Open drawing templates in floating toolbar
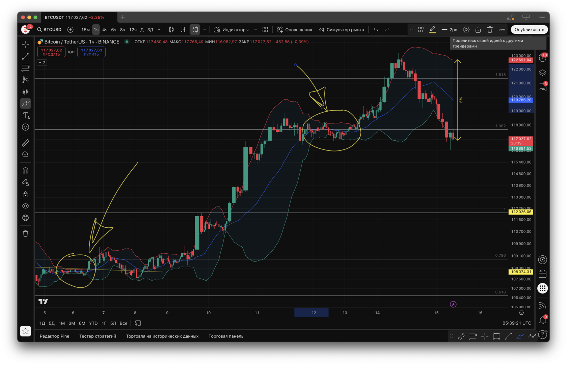The image size is (567, 365). pos(421,30)
